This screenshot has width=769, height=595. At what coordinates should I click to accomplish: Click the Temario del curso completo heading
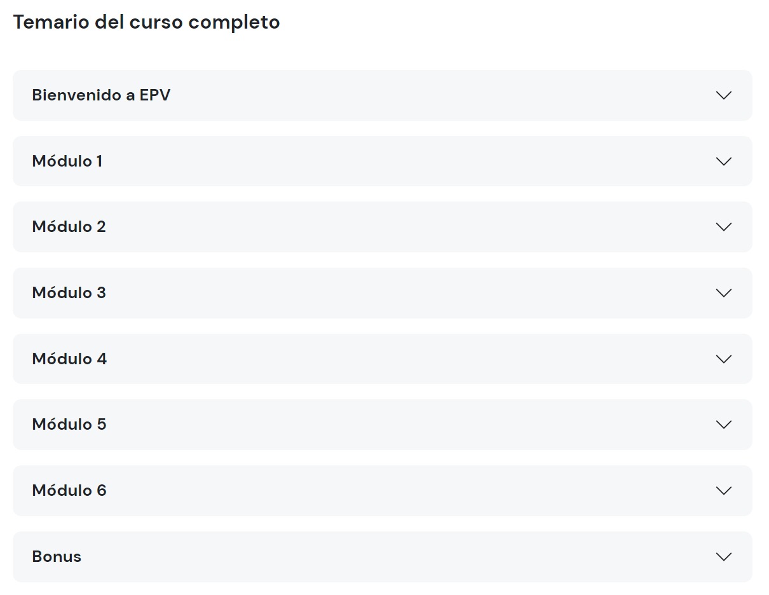(x=146, y=22)
